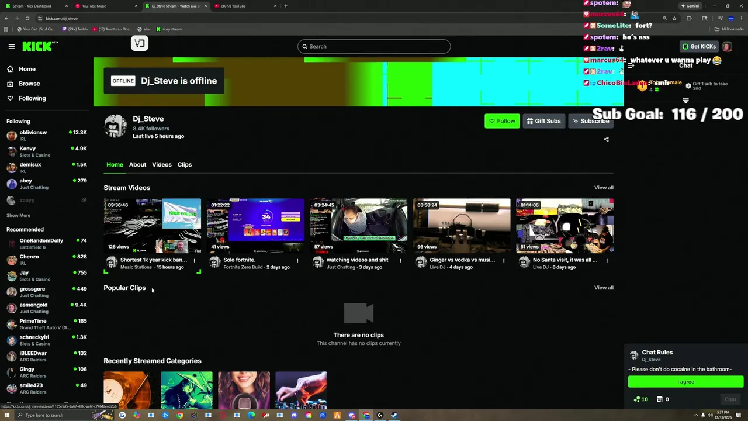View all Stream Videos
Viewport: 748px width, 421px height.
point(604,188)
